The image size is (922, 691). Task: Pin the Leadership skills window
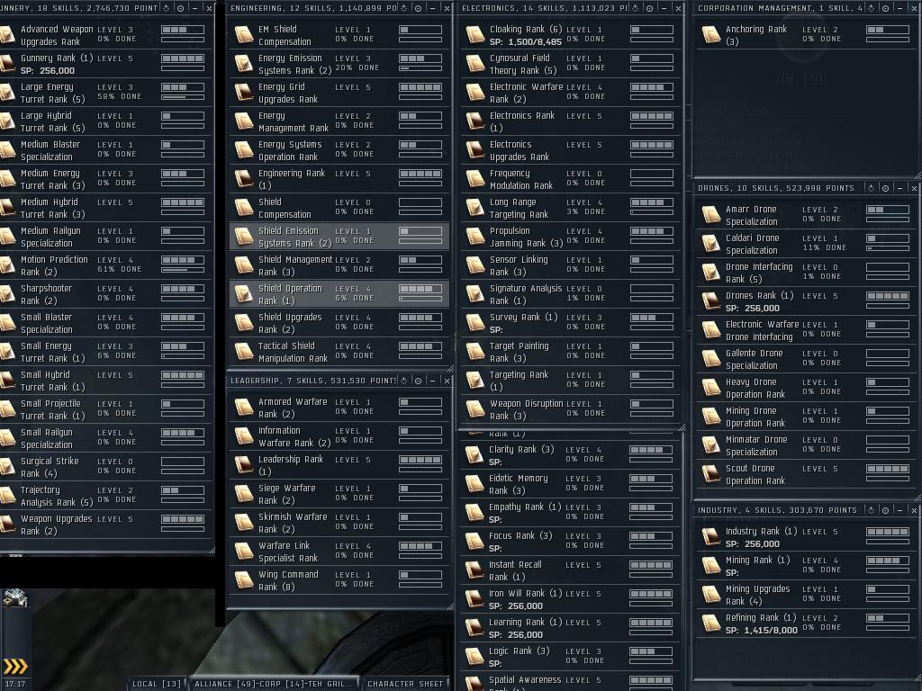coord(418,381)
